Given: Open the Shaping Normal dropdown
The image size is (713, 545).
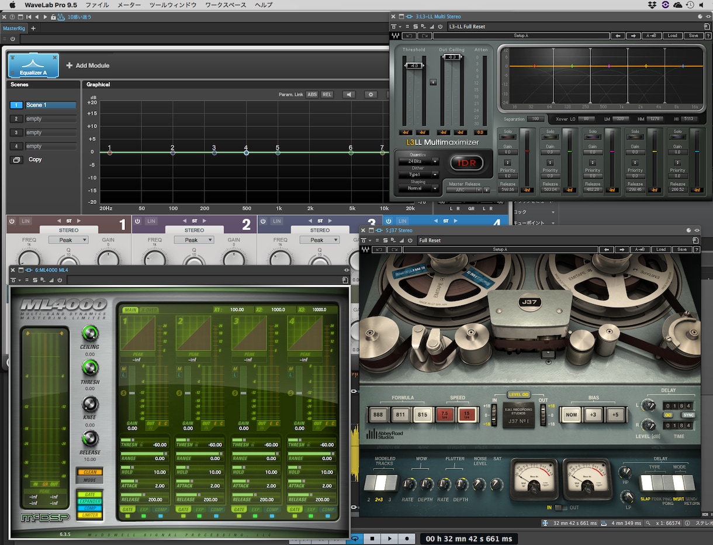Looking at the screenshot, I should tap(418, 188).
